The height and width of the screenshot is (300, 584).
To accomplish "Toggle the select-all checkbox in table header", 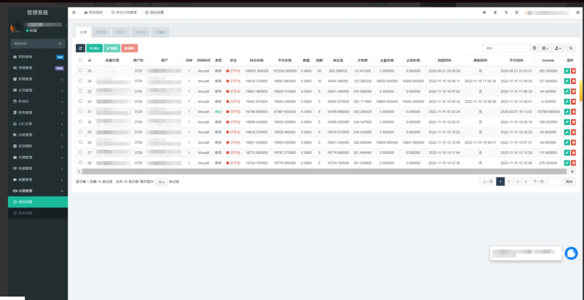I will 80,60.
